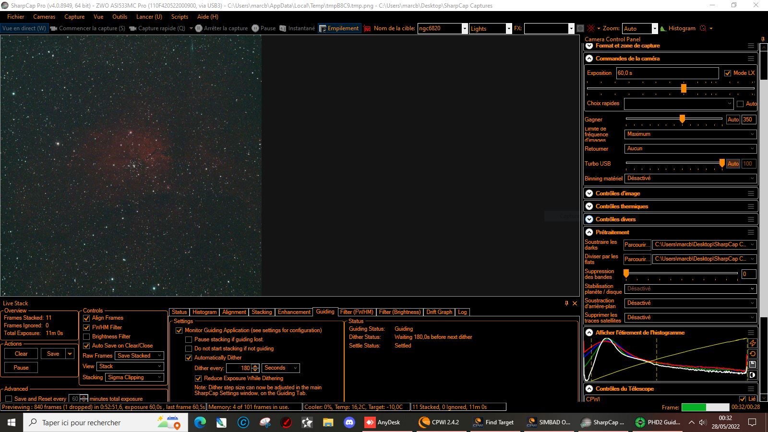Click the Capture rapide toolbar button
The height and width of the screenshot is (432, 768).
(157, 28)
